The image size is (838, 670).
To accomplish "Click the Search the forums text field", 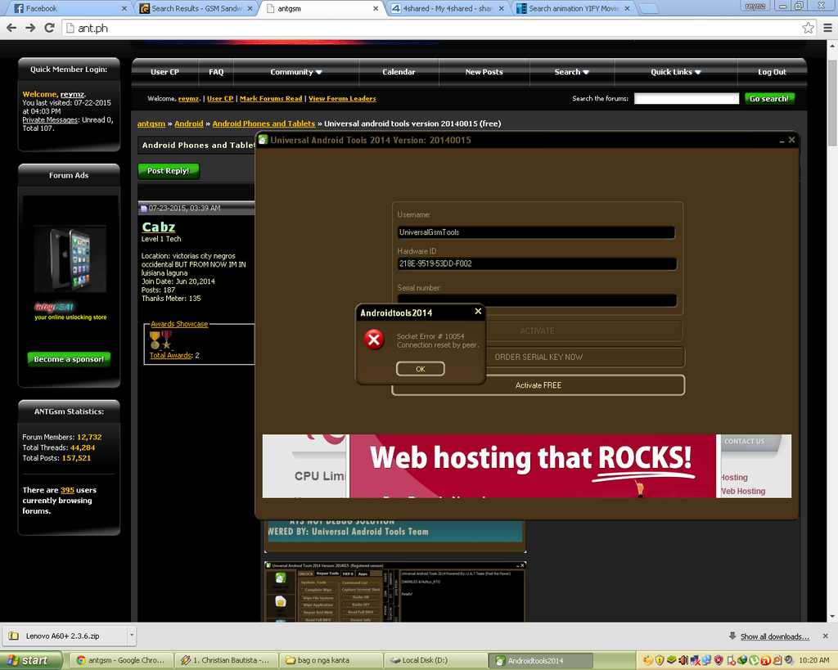I will click(686, 98).
